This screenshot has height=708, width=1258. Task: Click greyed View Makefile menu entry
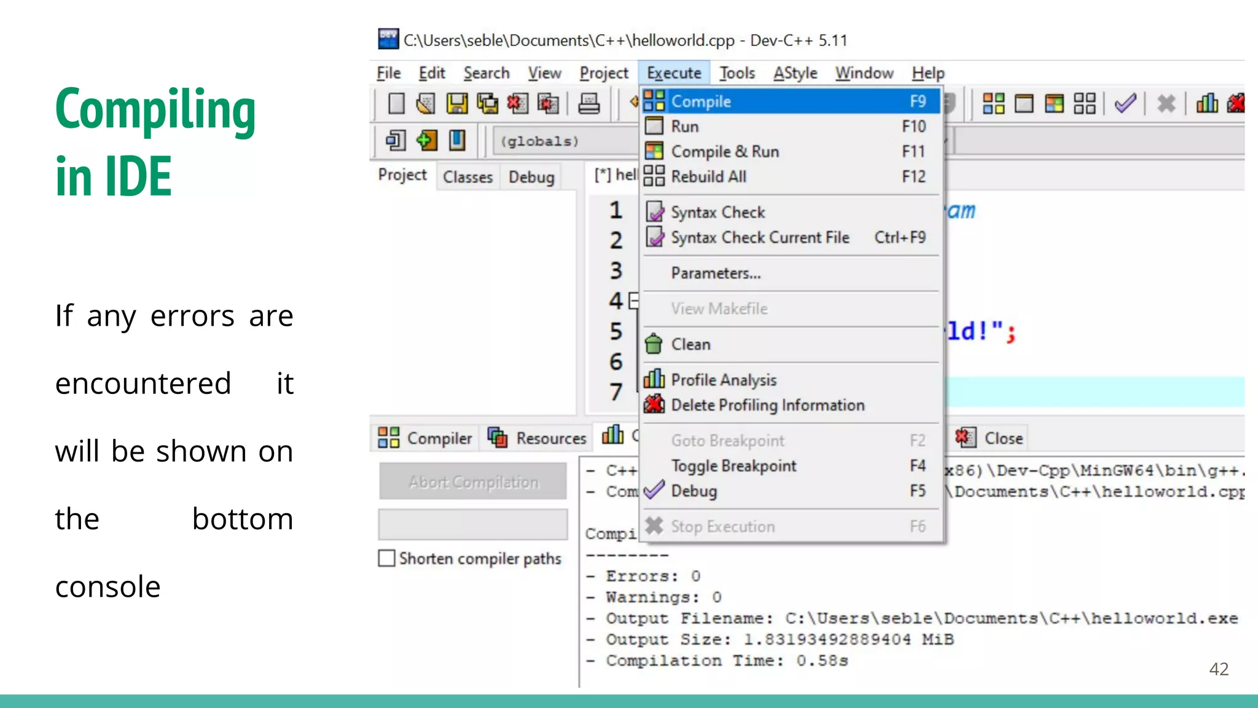pos(791,309)
